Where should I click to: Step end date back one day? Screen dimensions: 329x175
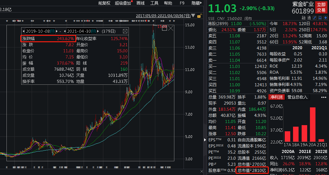[65, 31]
